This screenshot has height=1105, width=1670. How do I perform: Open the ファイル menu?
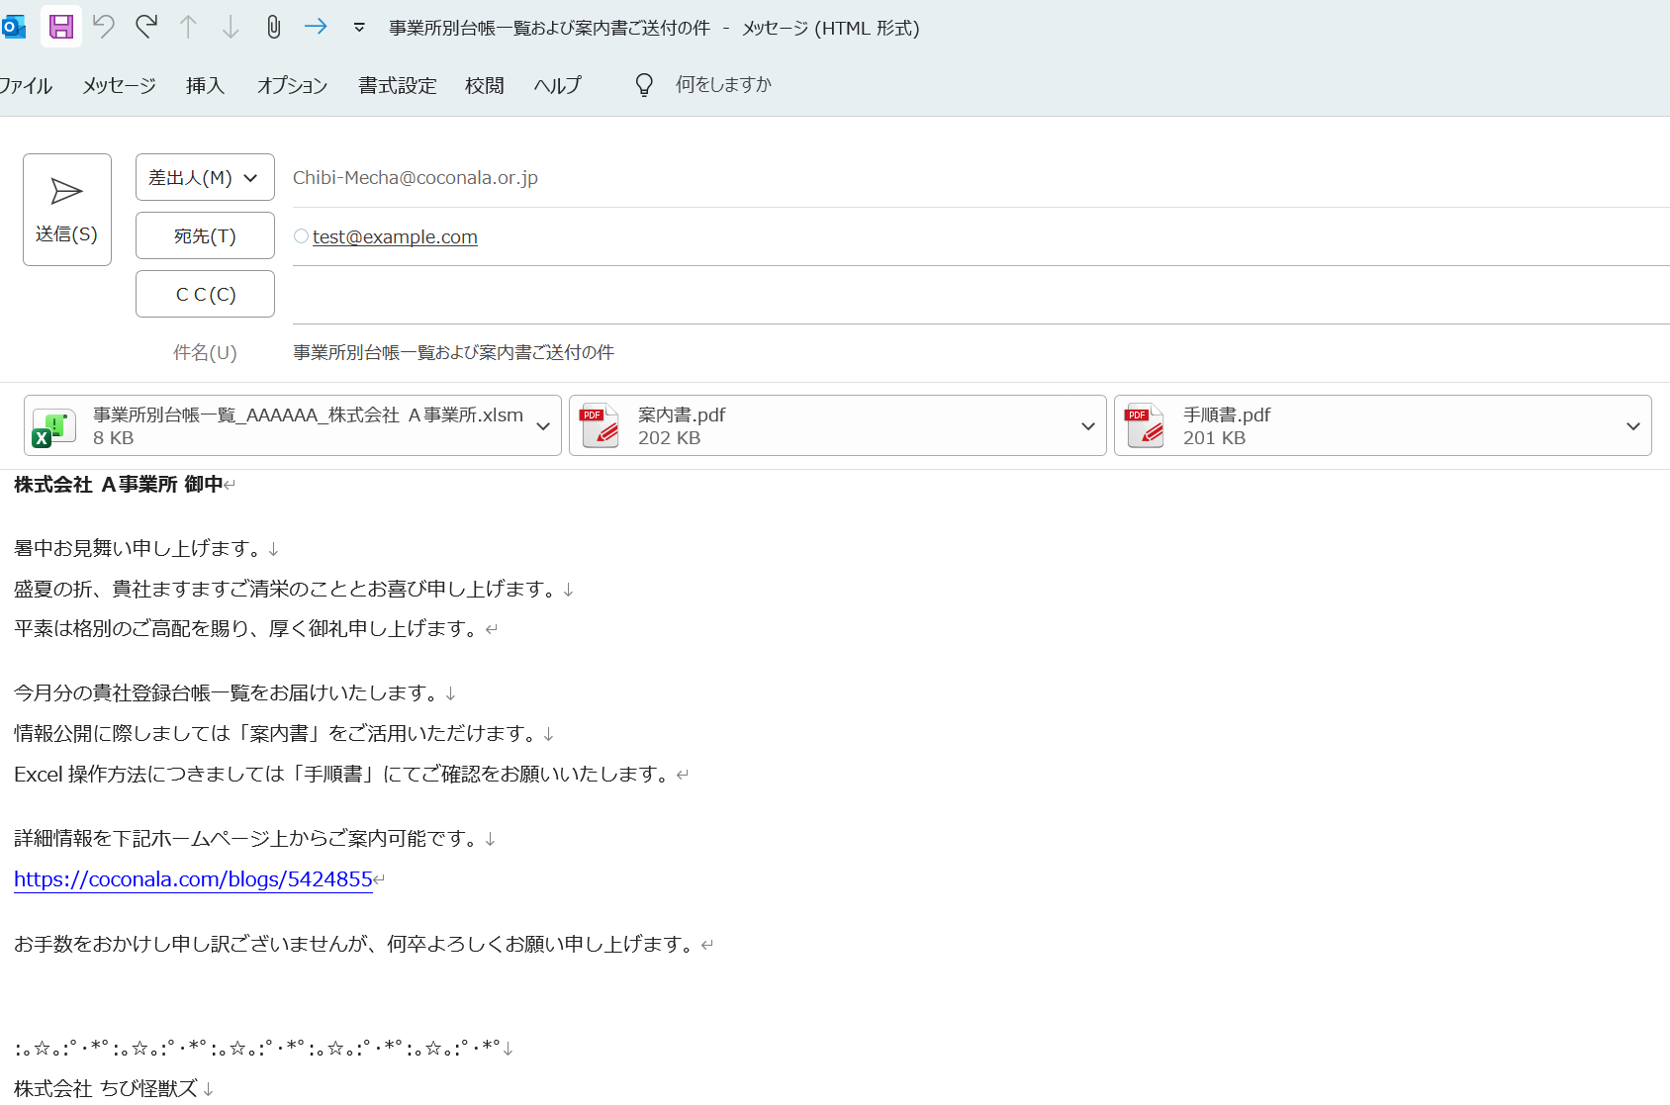(26, 86)
